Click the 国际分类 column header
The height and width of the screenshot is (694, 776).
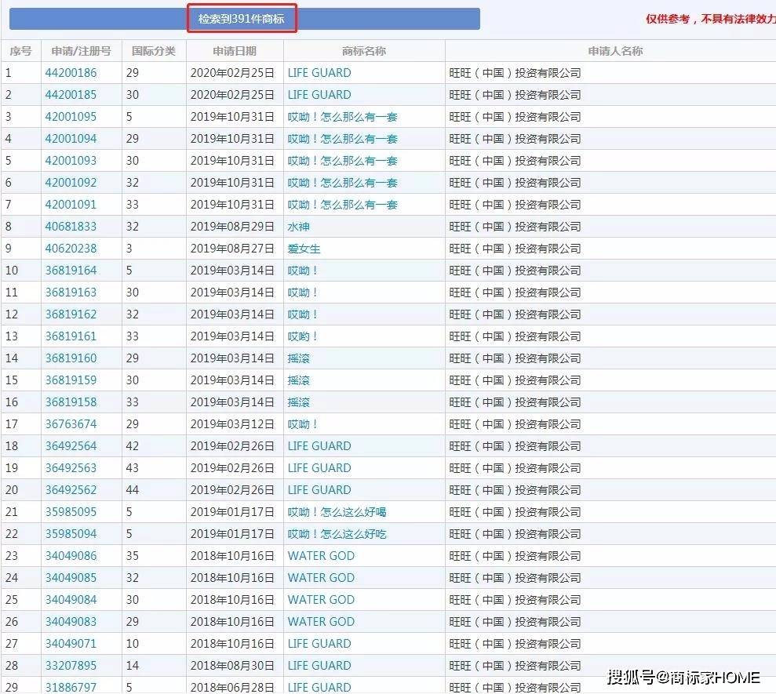point(154,50)
